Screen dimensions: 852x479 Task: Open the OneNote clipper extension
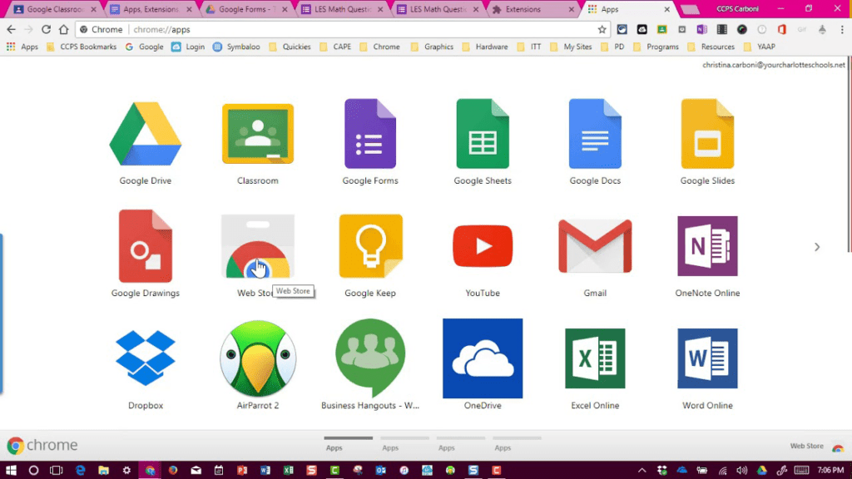[x=701, y=29]
